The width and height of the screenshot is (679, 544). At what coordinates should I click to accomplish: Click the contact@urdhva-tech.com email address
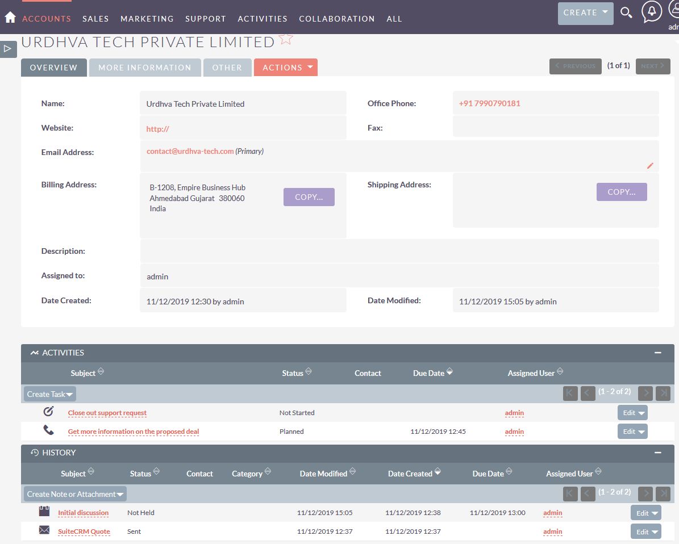click(x=190, y=152)
